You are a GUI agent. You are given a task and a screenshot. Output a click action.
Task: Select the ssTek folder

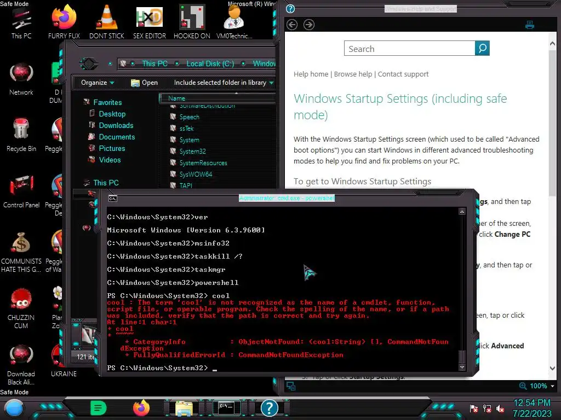(x=186, y=128)
